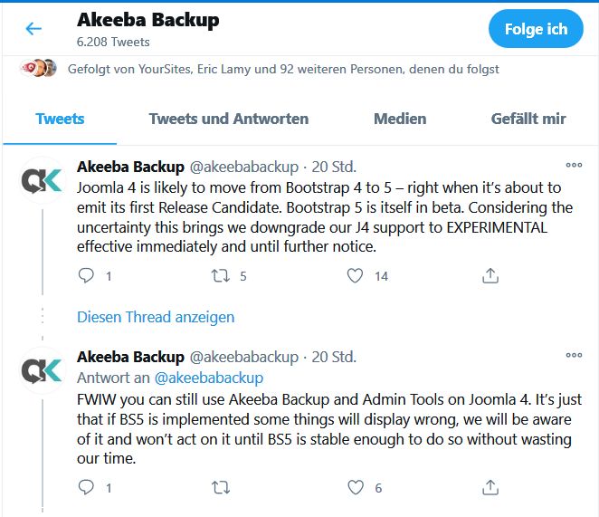The width and height of the screenshot is (599, 517).
Task: Go to the "Gefällt mir" tab
Action: [528, 119]
